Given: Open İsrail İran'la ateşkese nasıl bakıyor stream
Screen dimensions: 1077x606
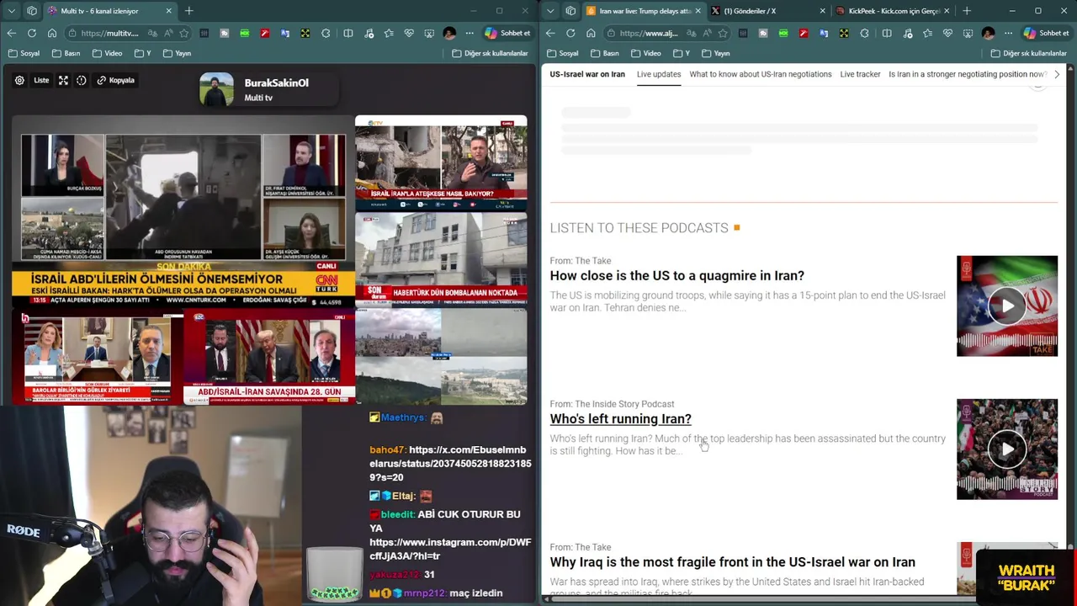Looking at the screenshot, I should pyautogui.click(x=441, y=163).
